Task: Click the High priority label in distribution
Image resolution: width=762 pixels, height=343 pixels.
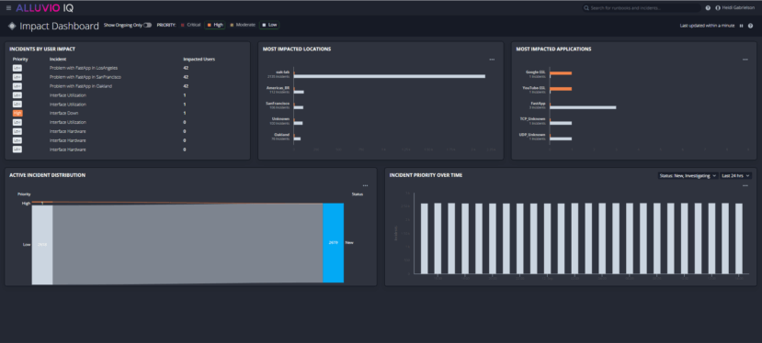Action: coord(26,204)
